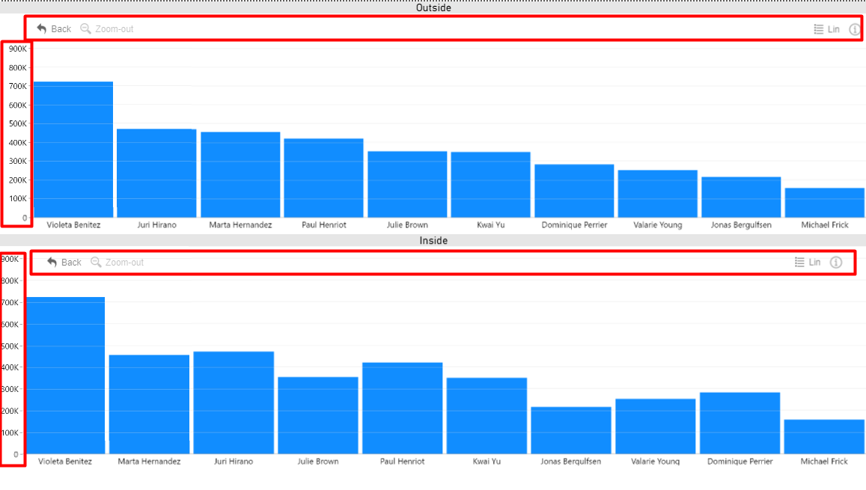866x490 pixels.
Task: Click Dominique Perrier axis label in Outside chart
Action: click(574, 225)
